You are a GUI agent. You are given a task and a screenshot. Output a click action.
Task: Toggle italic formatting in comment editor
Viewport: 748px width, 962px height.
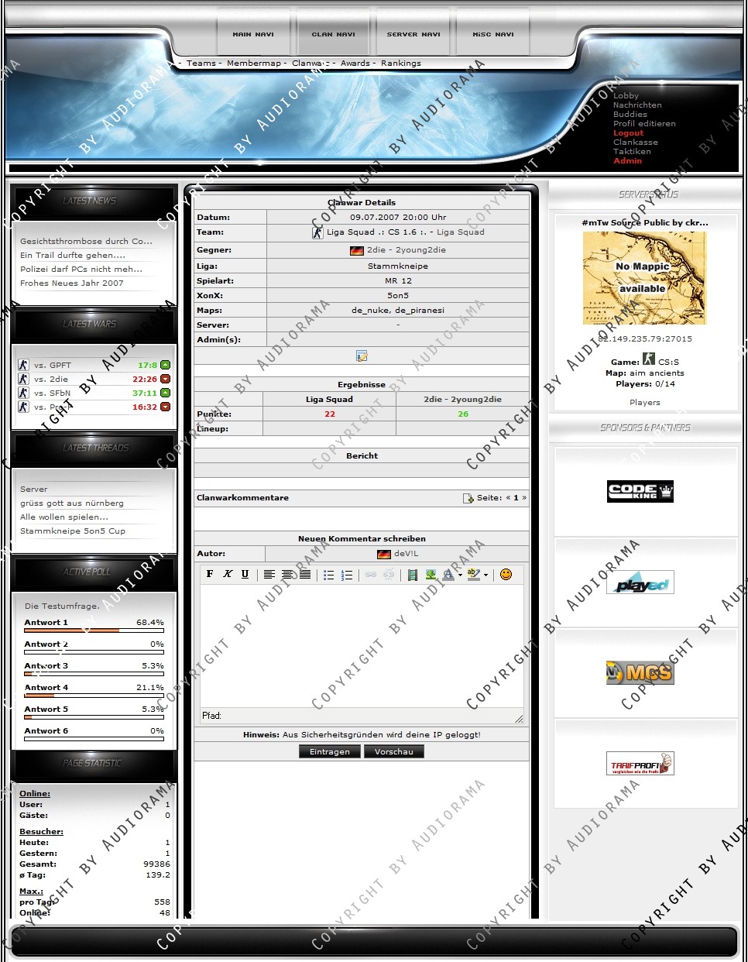pos(228,574)
